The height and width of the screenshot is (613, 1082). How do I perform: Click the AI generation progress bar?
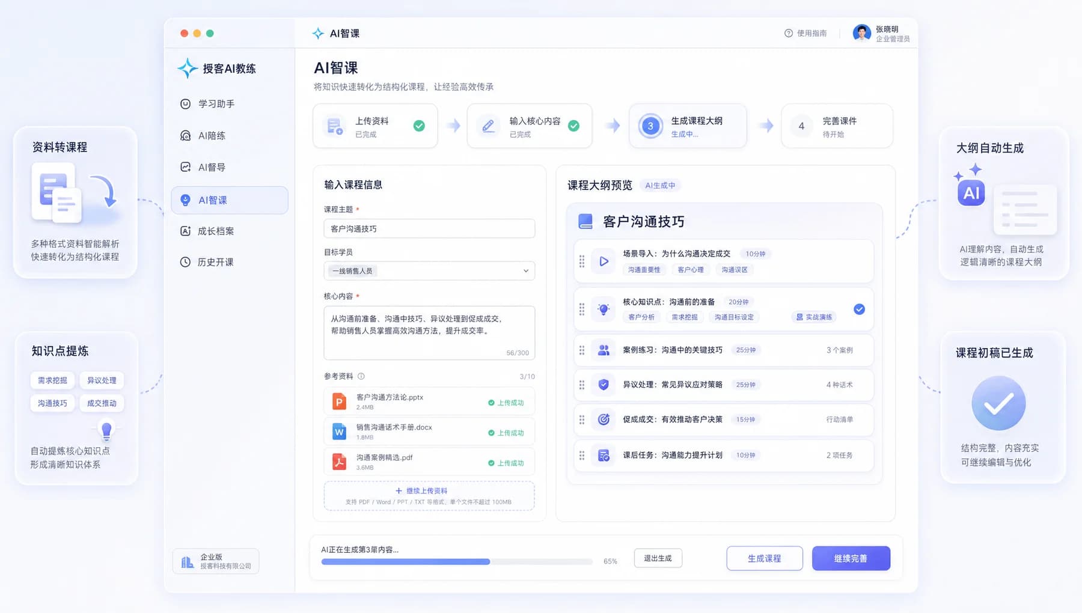click(457, 562)
